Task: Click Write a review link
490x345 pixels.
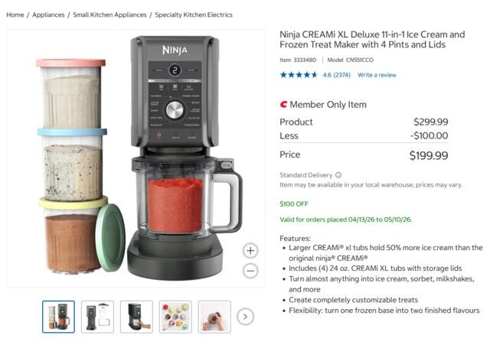Action: tap(377, 75)
